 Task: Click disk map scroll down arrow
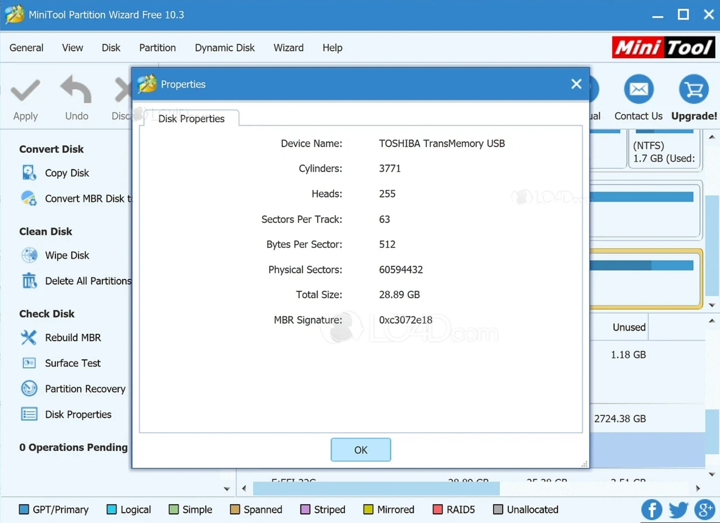point(712,305)
